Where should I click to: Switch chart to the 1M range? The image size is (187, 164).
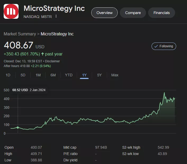(38, 75)
